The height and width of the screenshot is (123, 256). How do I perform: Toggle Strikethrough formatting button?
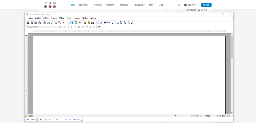83,27
